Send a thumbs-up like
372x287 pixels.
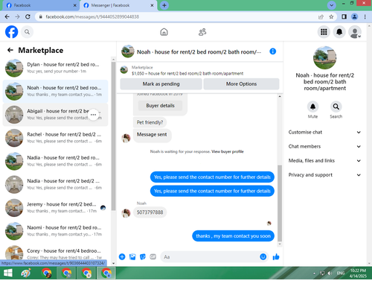[x=276, y=256]
